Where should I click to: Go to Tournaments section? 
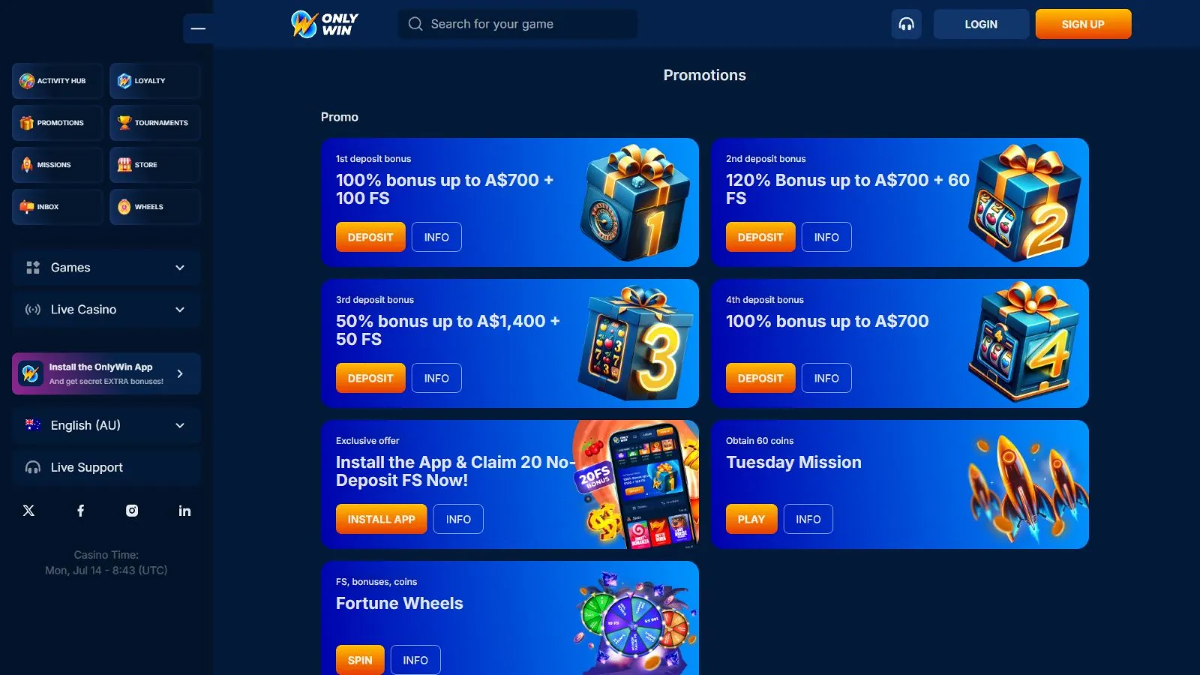[x=155, y=123]
